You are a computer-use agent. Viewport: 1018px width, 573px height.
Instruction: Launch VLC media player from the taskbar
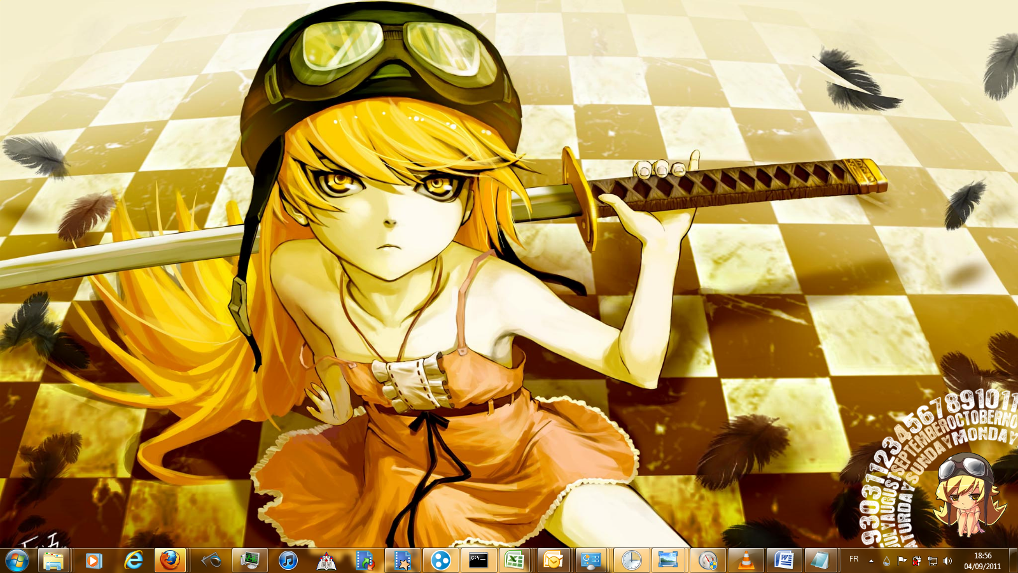pyautogui.click(x=746, y=560)
